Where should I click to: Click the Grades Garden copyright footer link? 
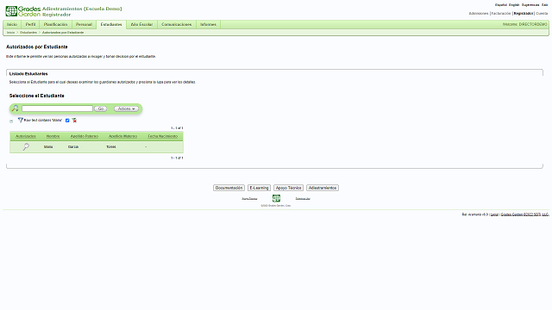pos(525,214)
